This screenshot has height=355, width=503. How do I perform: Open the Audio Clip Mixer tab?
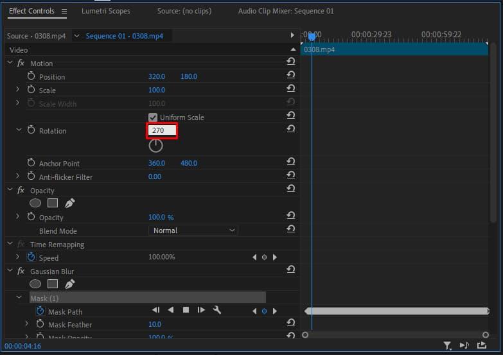[x=286, y=11]
